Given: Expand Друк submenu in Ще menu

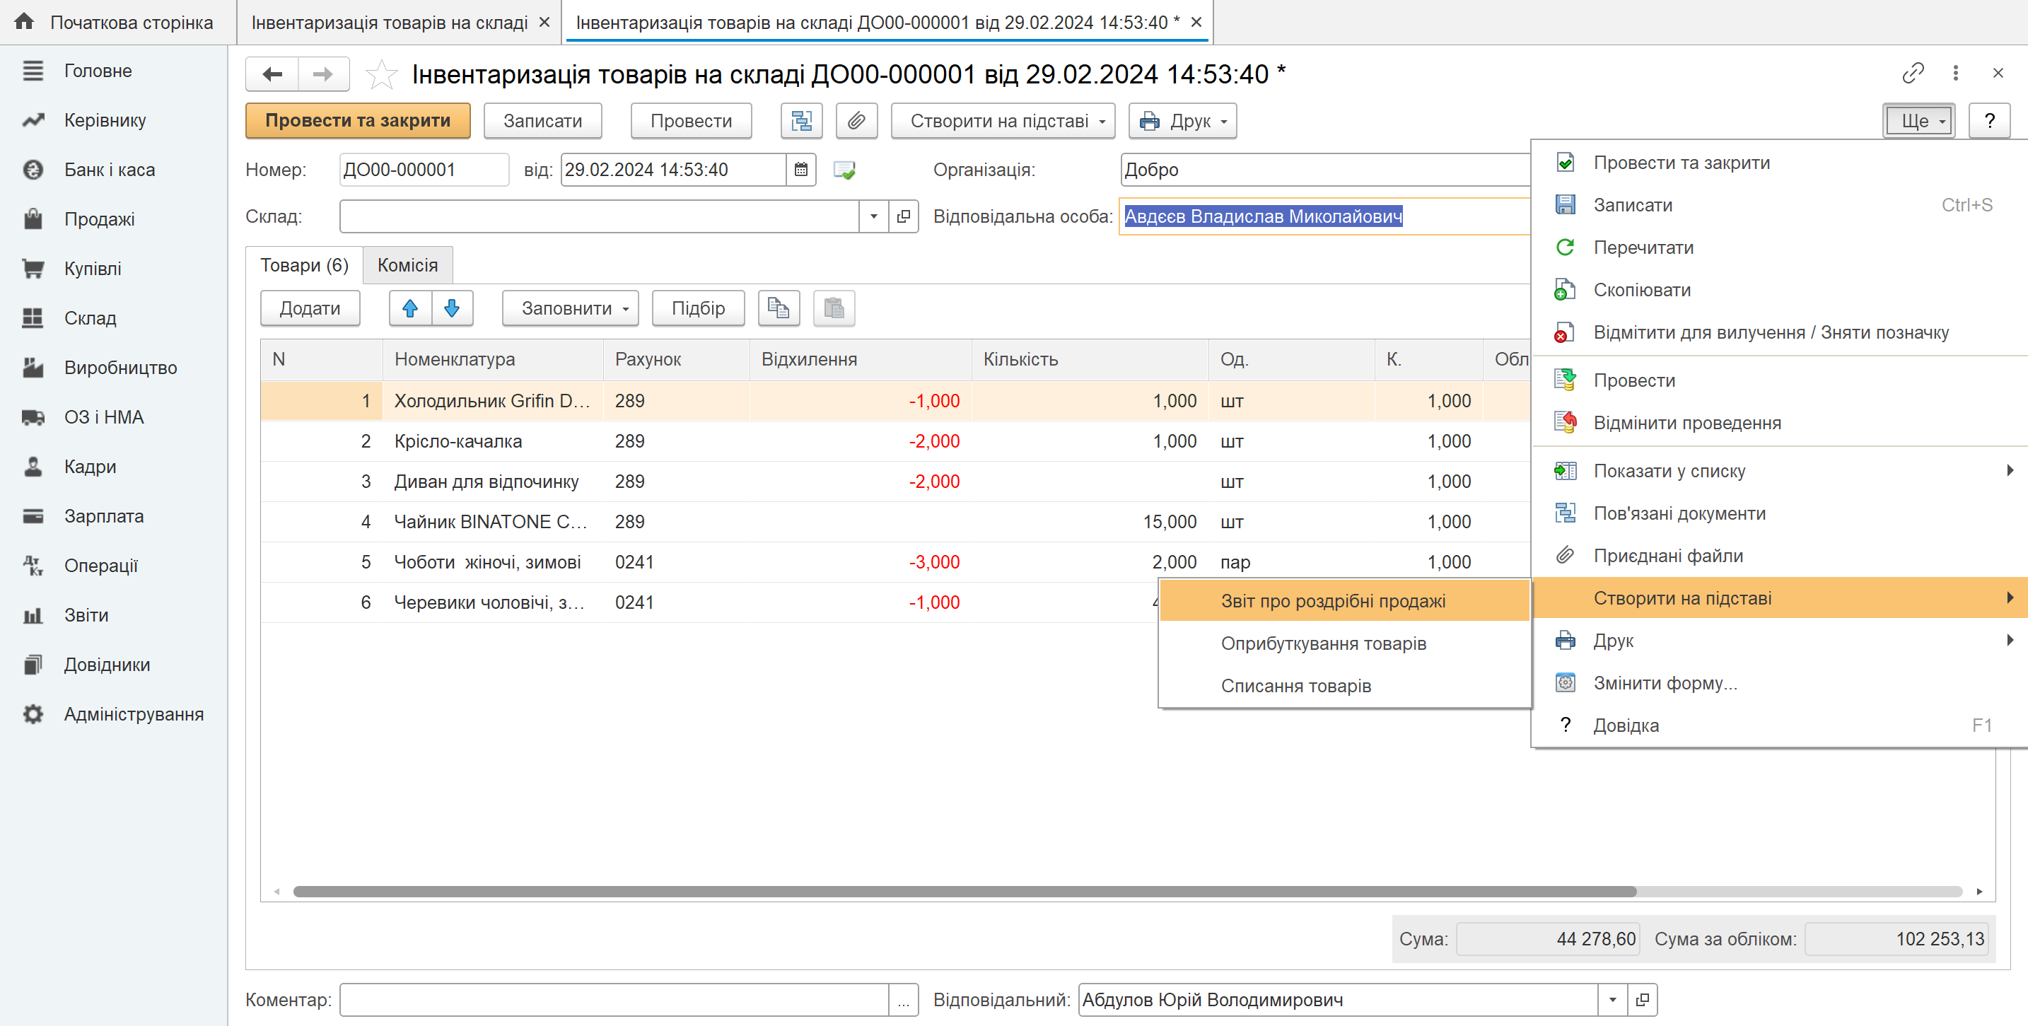Looking at the screenshot, I should [1781, 640].
